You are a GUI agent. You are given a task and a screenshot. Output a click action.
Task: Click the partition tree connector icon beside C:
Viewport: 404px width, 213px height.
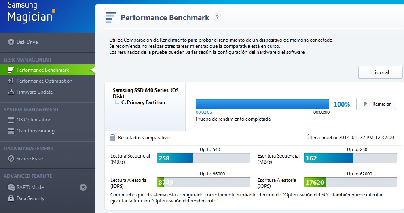click(117, 102)
